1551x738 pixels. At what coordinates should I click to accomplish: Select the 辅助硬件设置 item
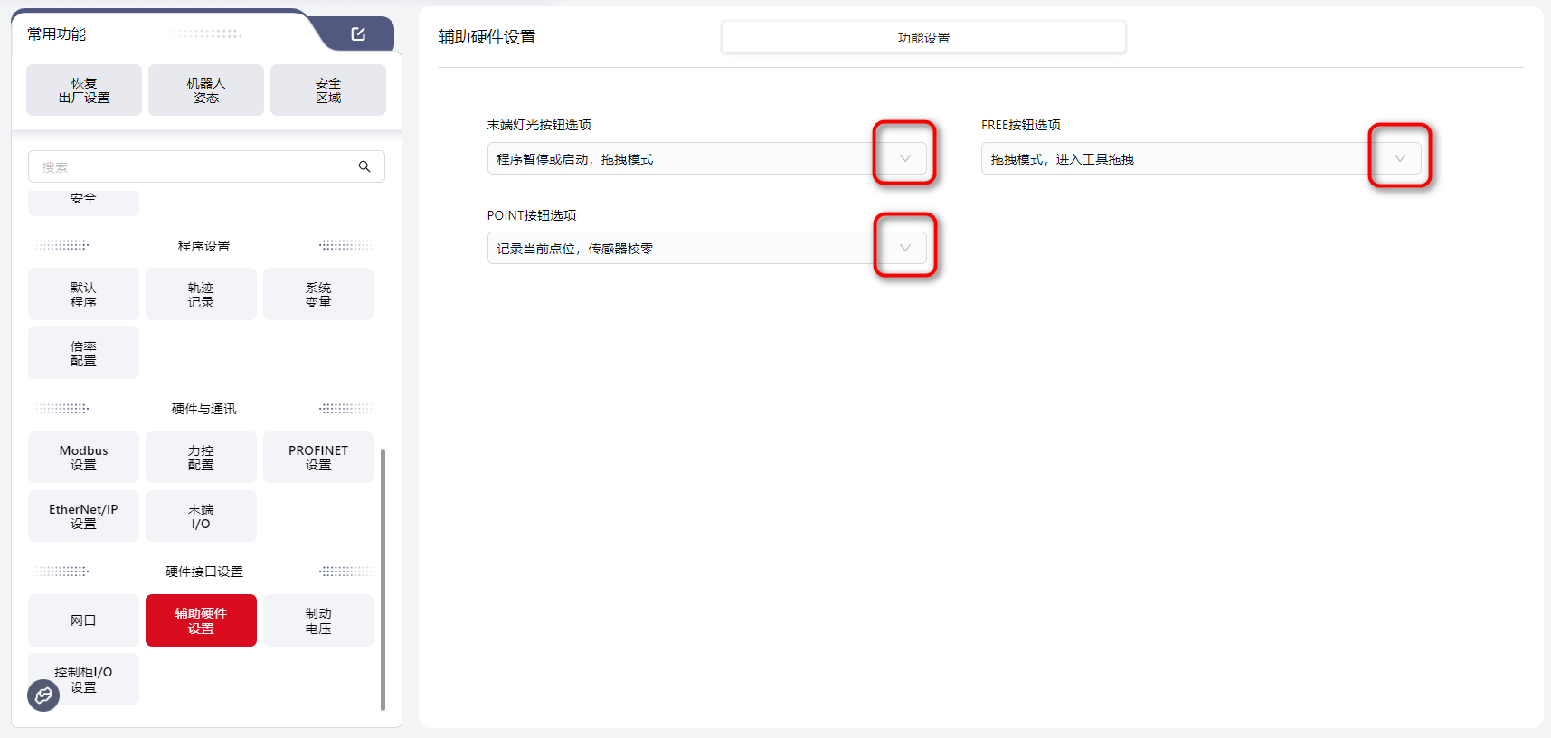tap(201, 620)
